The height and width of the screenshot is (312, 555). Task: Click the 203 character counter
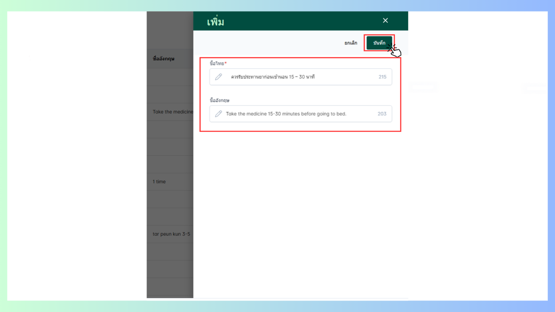coord(382,114)
